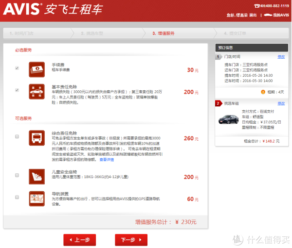Viewport: 292px width, 248px height.
Task: Click the rental car thumbnail image
Action: 229,119
